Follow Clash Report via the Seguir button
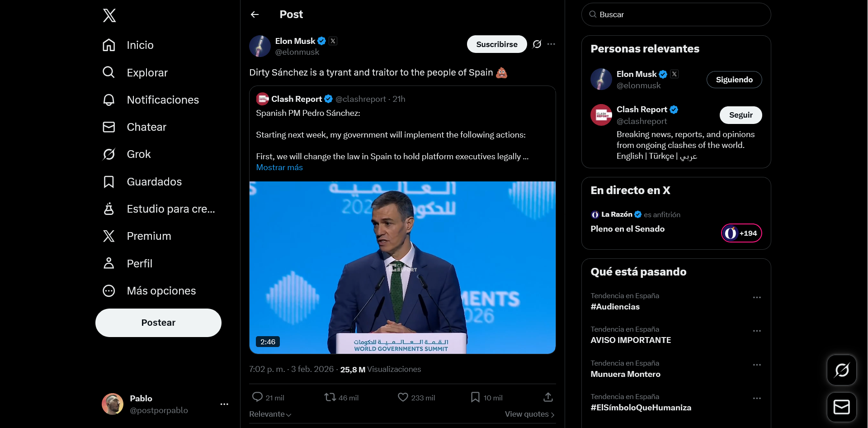The width and height of the screenshot is (868, 428). coord(740,115)
